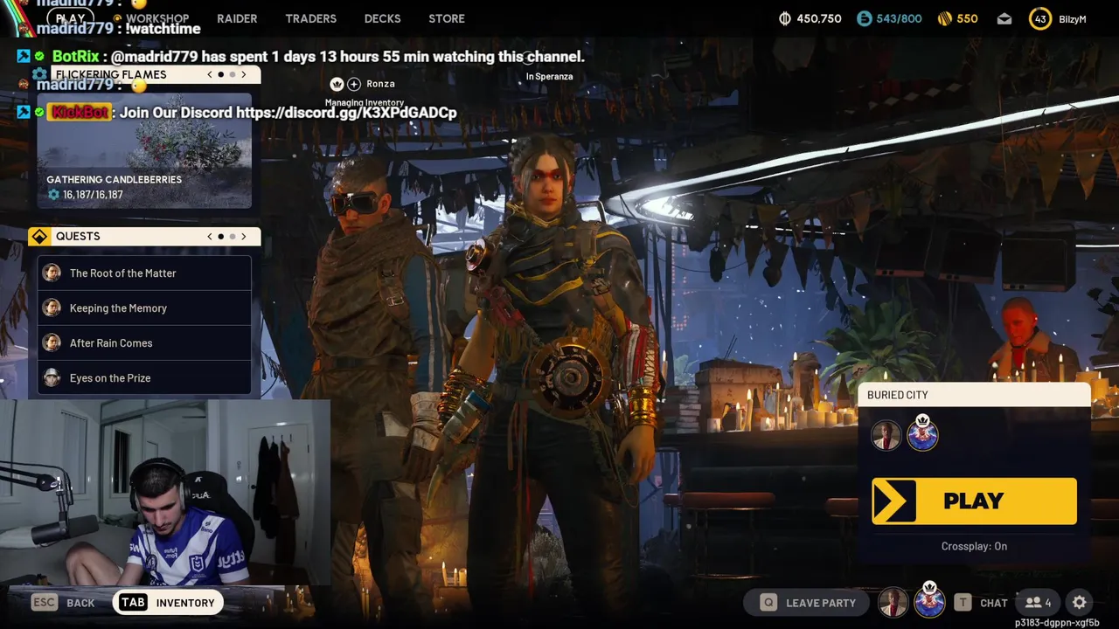Click the quest giver portrait for Eyes on the Prize
Viewport: 1119px width, 629px height.
pos(52,377)
